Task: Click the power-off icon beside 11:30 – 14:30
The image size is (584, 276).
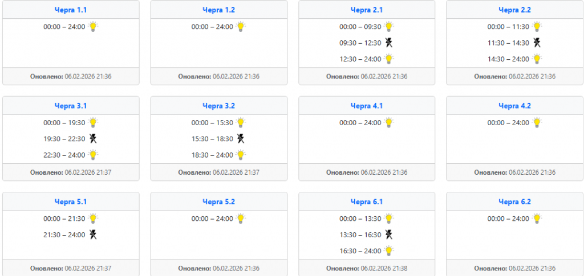Action: point(537,42)
